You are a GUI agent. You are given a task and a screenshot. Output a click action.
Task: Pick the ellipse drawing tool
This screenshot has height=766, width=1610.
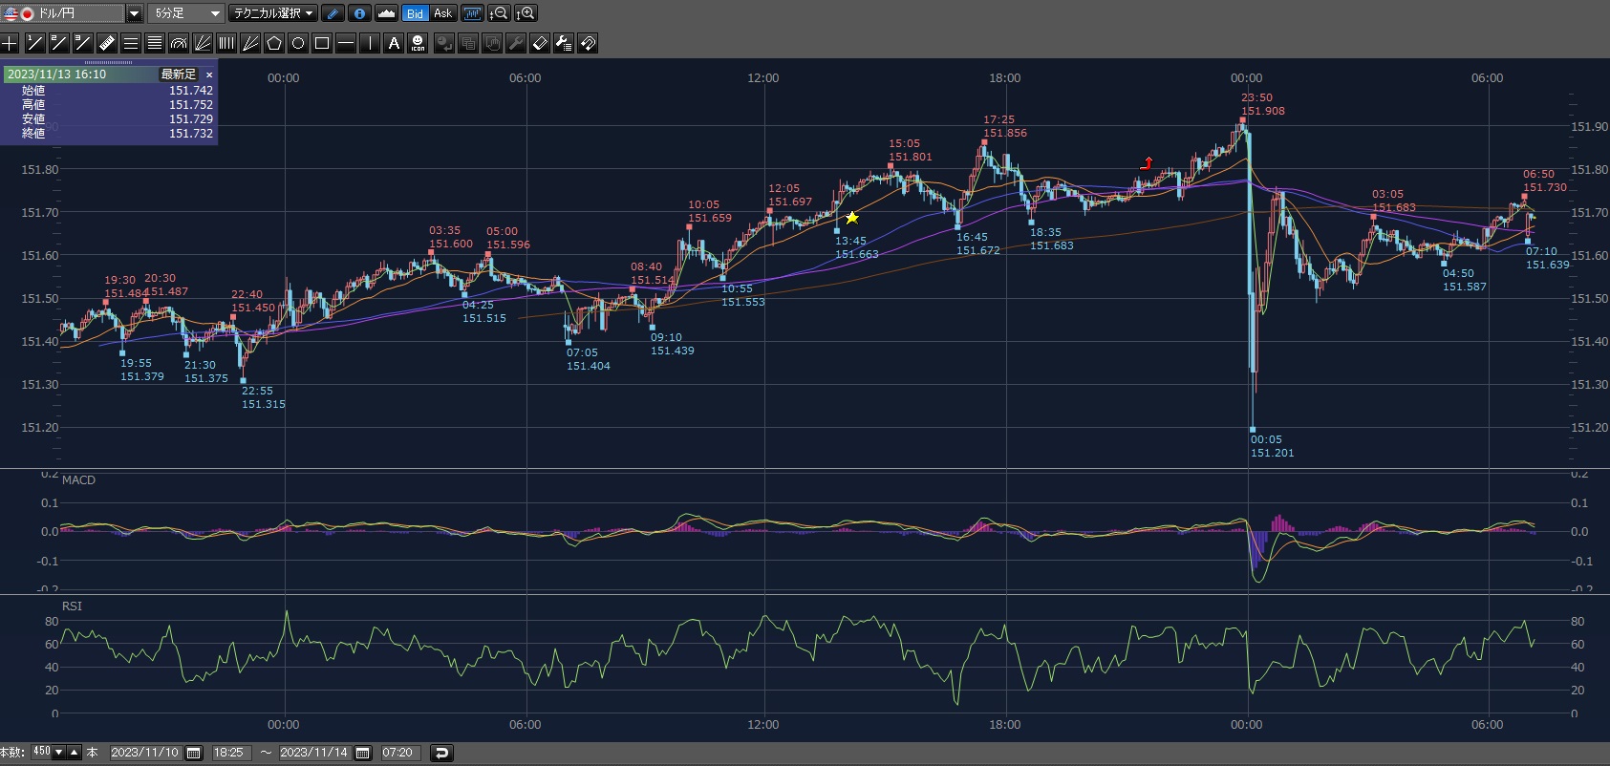[298, 43]
